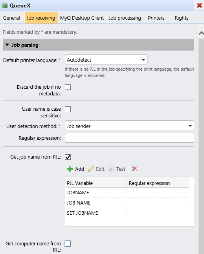Uncheck Get job name from PJL
Screen dimensions: 204x254
point(68,157)
